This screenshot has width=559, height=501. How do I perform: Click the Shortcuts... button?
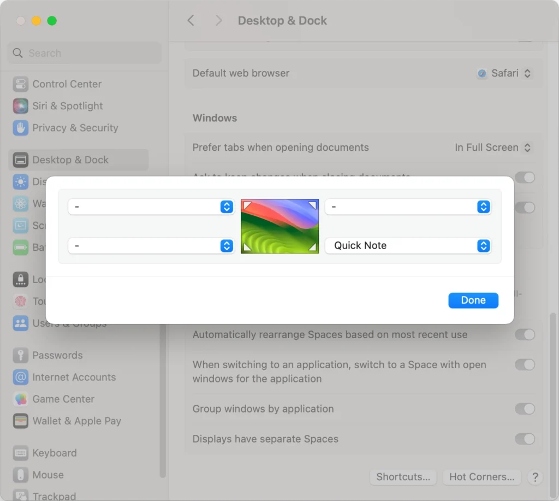pos(403,477)
